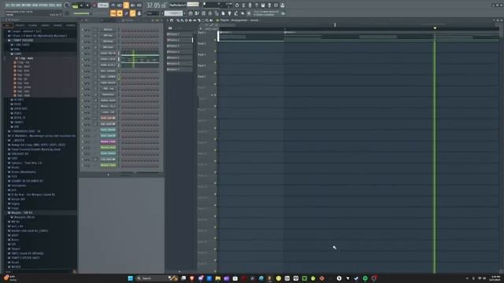Viewport: 504px width, 283px height.
Task: Toggle mute dot on playlist Track 2
Action: (x=215, y=50)
